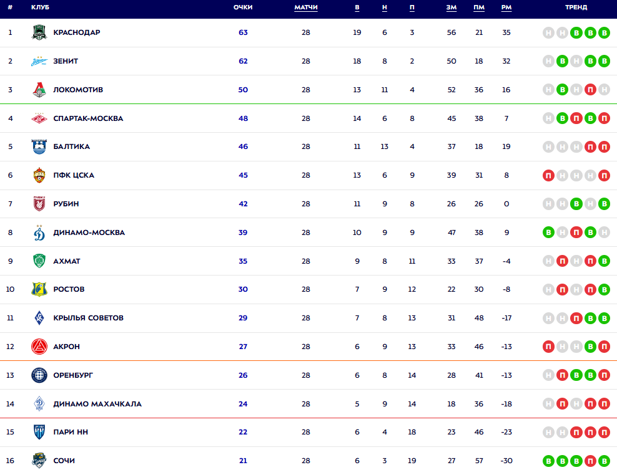Click the Локомотив club logo
617x475 pixels.
click(39, 90)
